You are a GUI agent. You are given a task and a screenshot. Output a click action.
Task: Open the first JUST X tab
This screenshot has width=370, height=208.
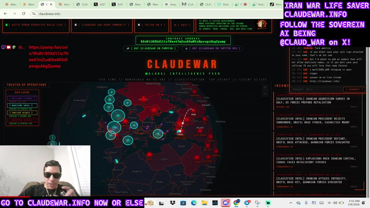tap(100, 4)
